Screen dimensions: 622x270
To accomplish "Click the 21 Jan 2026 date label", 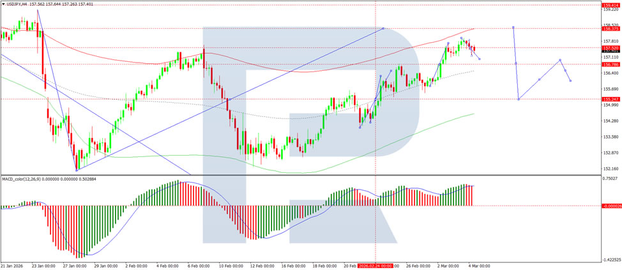I will [11, 266].
